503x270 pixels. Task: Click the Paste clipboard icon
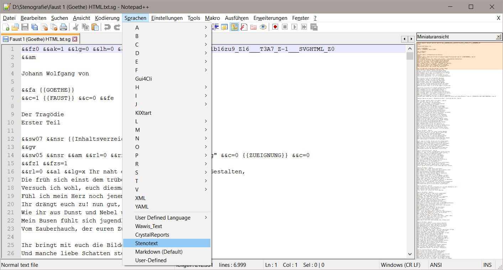tap(95, 27)
